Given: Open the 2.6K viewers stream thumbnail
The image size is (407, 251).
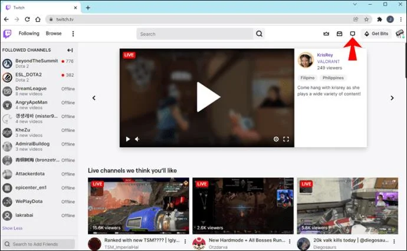Looking at the screenshot, I should tap(243, 206).
